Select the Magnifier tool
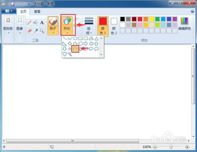 click(x=42, y=31)
